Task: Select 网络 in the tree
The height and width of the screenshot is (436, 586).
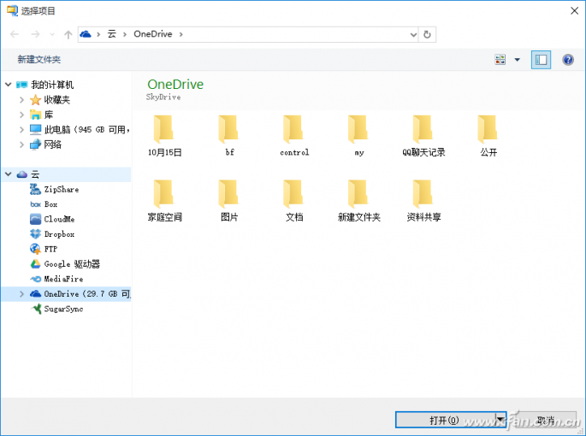Action: pyautogui.click(x=53, y=144)
